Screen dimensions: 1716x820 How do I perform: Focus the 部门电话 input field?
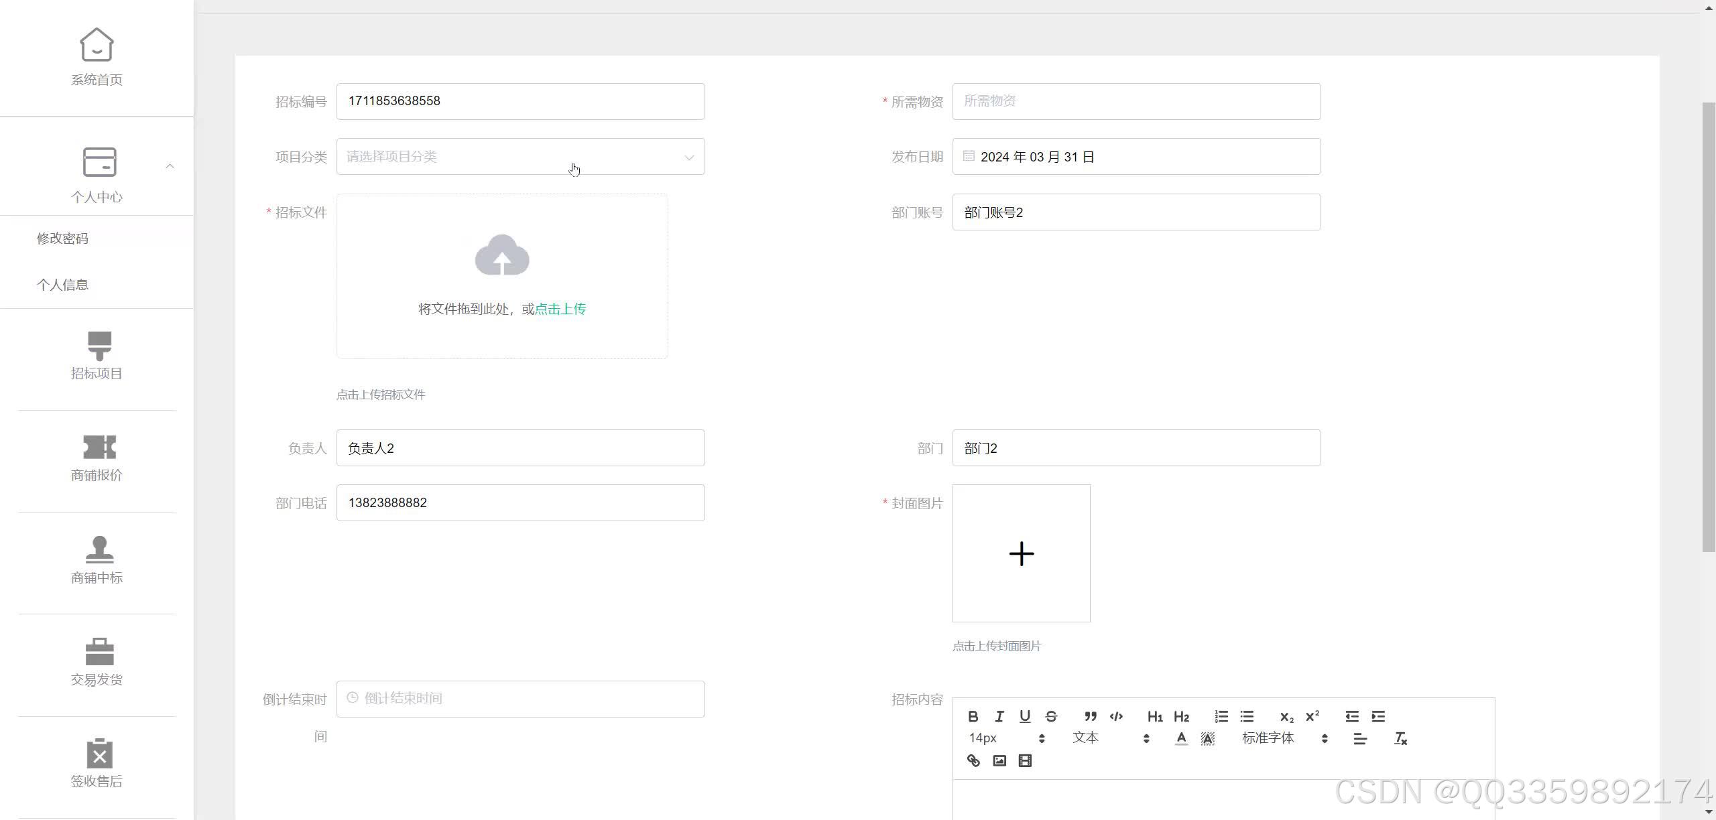520,503
